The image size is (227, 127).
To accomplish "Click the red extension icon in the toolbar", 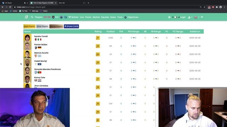I will click(213, 7).
